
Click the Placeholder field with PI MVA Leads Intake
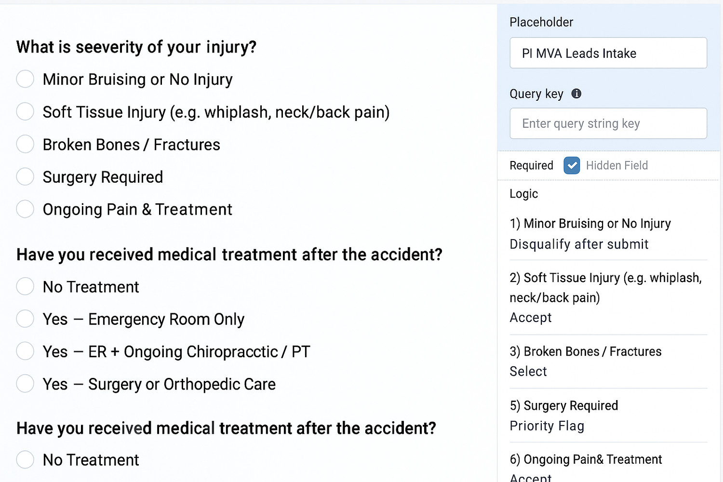(x=608, y=53)
